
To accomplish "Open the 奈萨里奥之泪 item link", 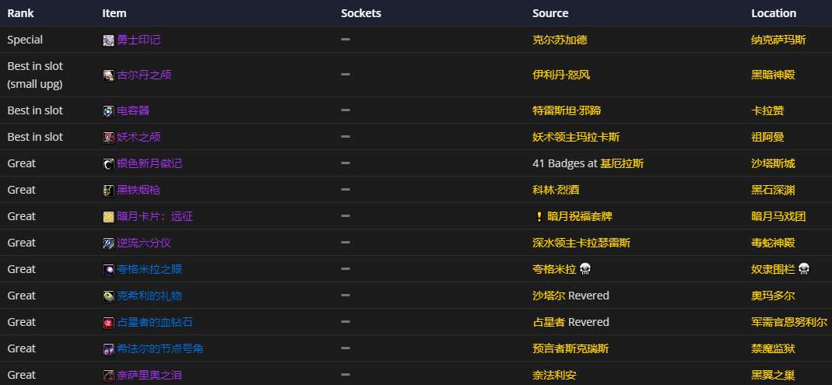I will point(149,375).
